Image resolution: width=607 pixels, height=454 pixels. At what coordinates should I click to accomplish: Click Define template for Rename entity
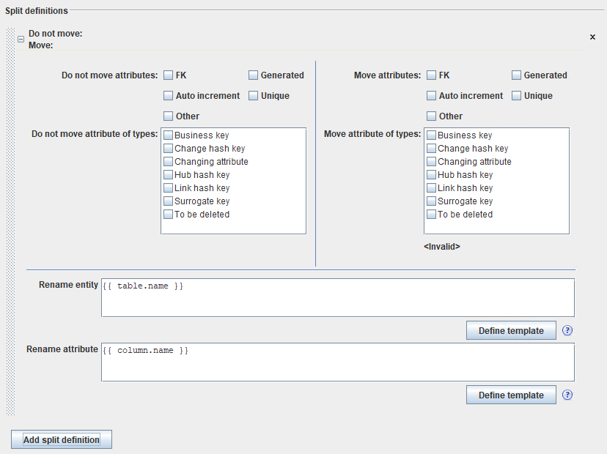click(x=511, y=330)
